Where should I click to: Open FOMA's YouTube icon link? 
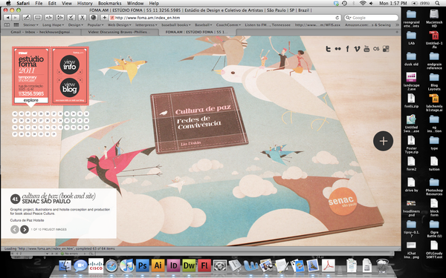click(x=366, y=49)
